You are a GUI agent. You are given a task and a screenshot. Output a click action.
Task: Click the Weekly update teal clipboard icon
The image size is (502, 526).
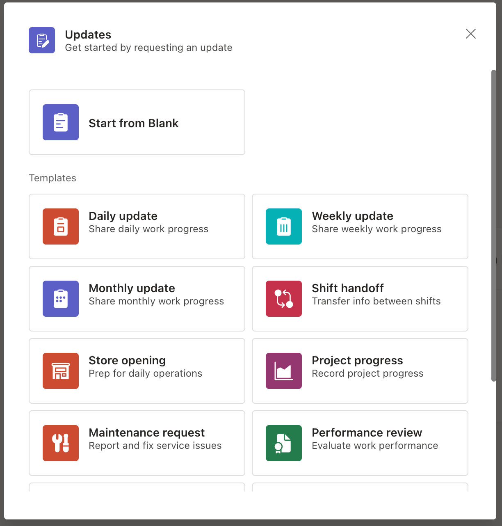click(x=284, y=226)
